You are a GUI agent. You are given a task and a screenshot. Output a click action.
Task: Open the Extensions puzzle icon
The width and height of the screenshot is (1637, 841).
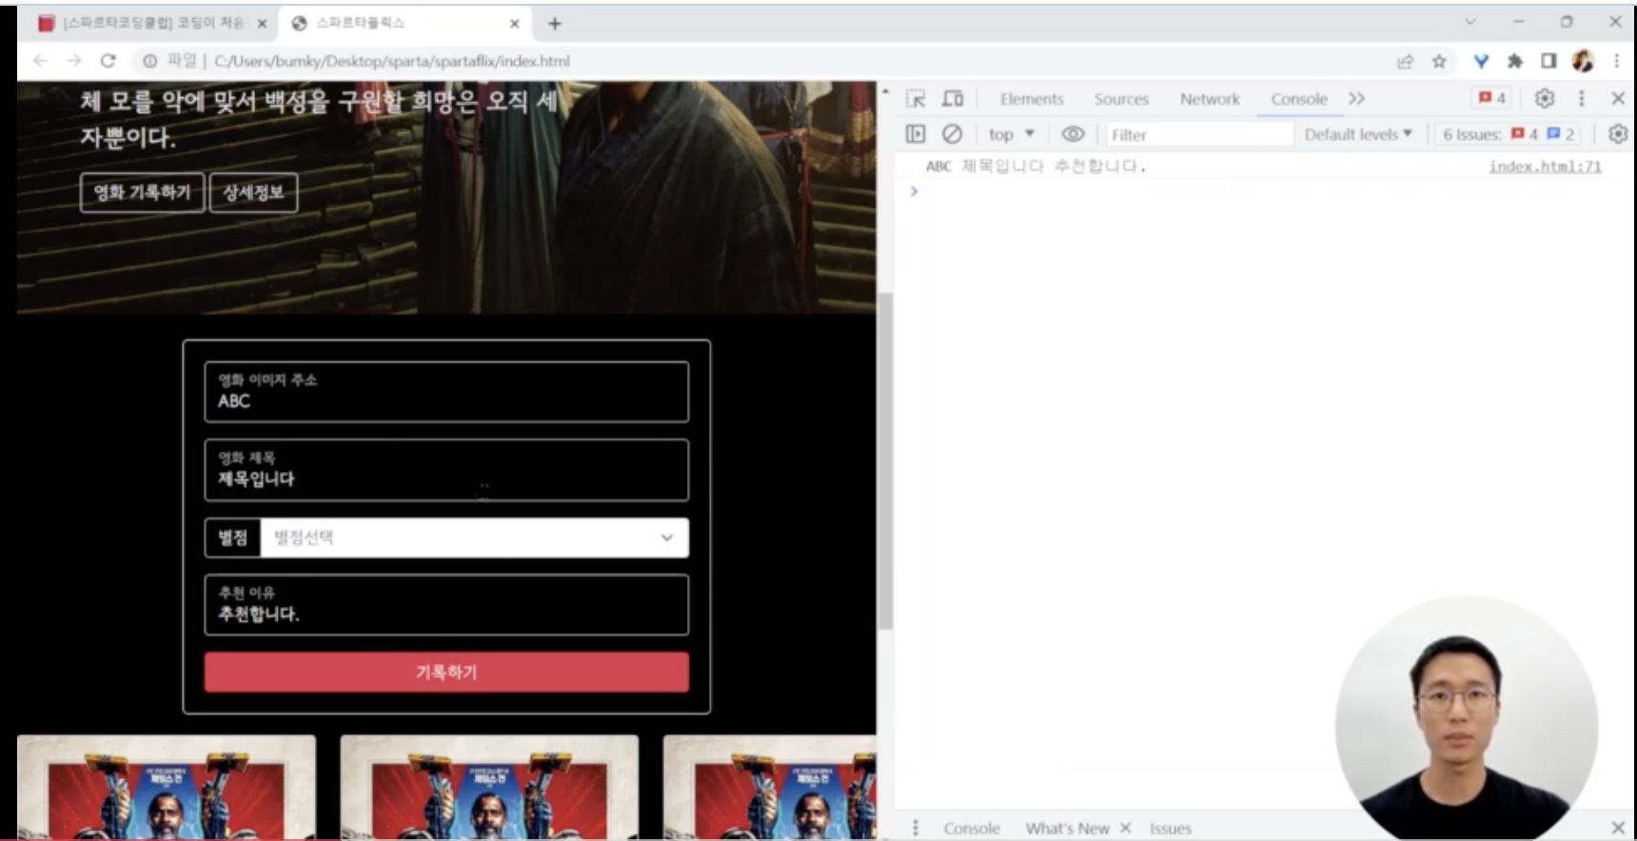pyautogui.click(x=1515, y=61)
